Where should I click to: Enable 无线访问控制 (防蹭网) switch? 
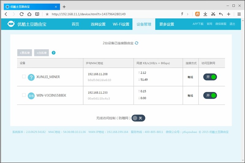[x=138, y=118]
